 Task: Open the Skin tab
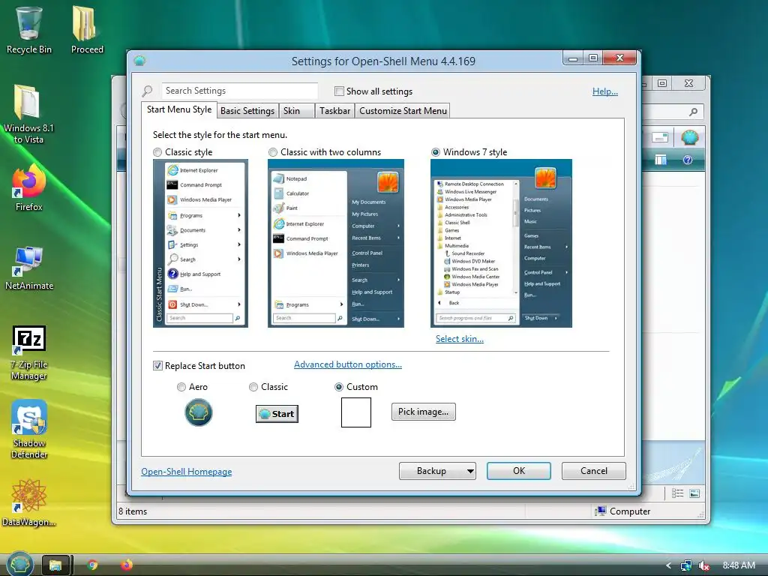[x=296, y=111]
